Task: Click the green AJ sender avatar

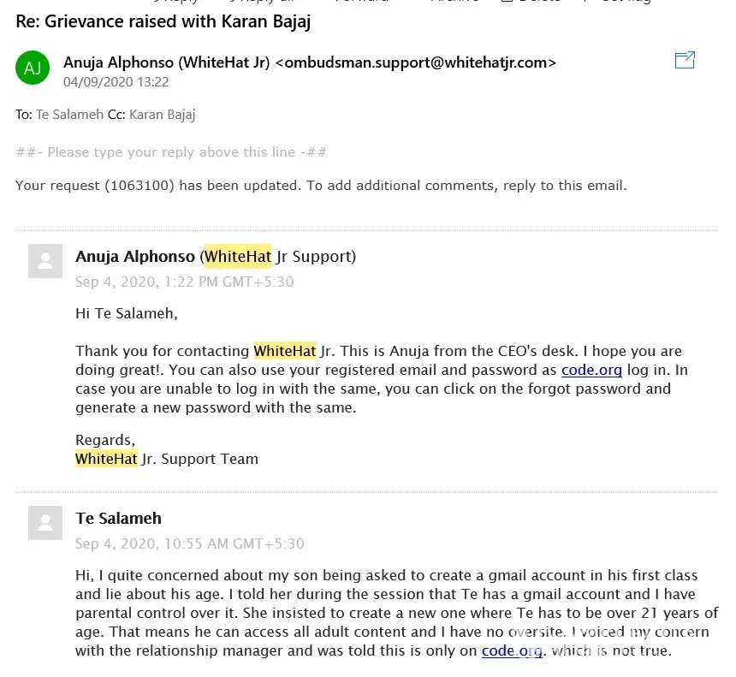Action: coord(33,68)
